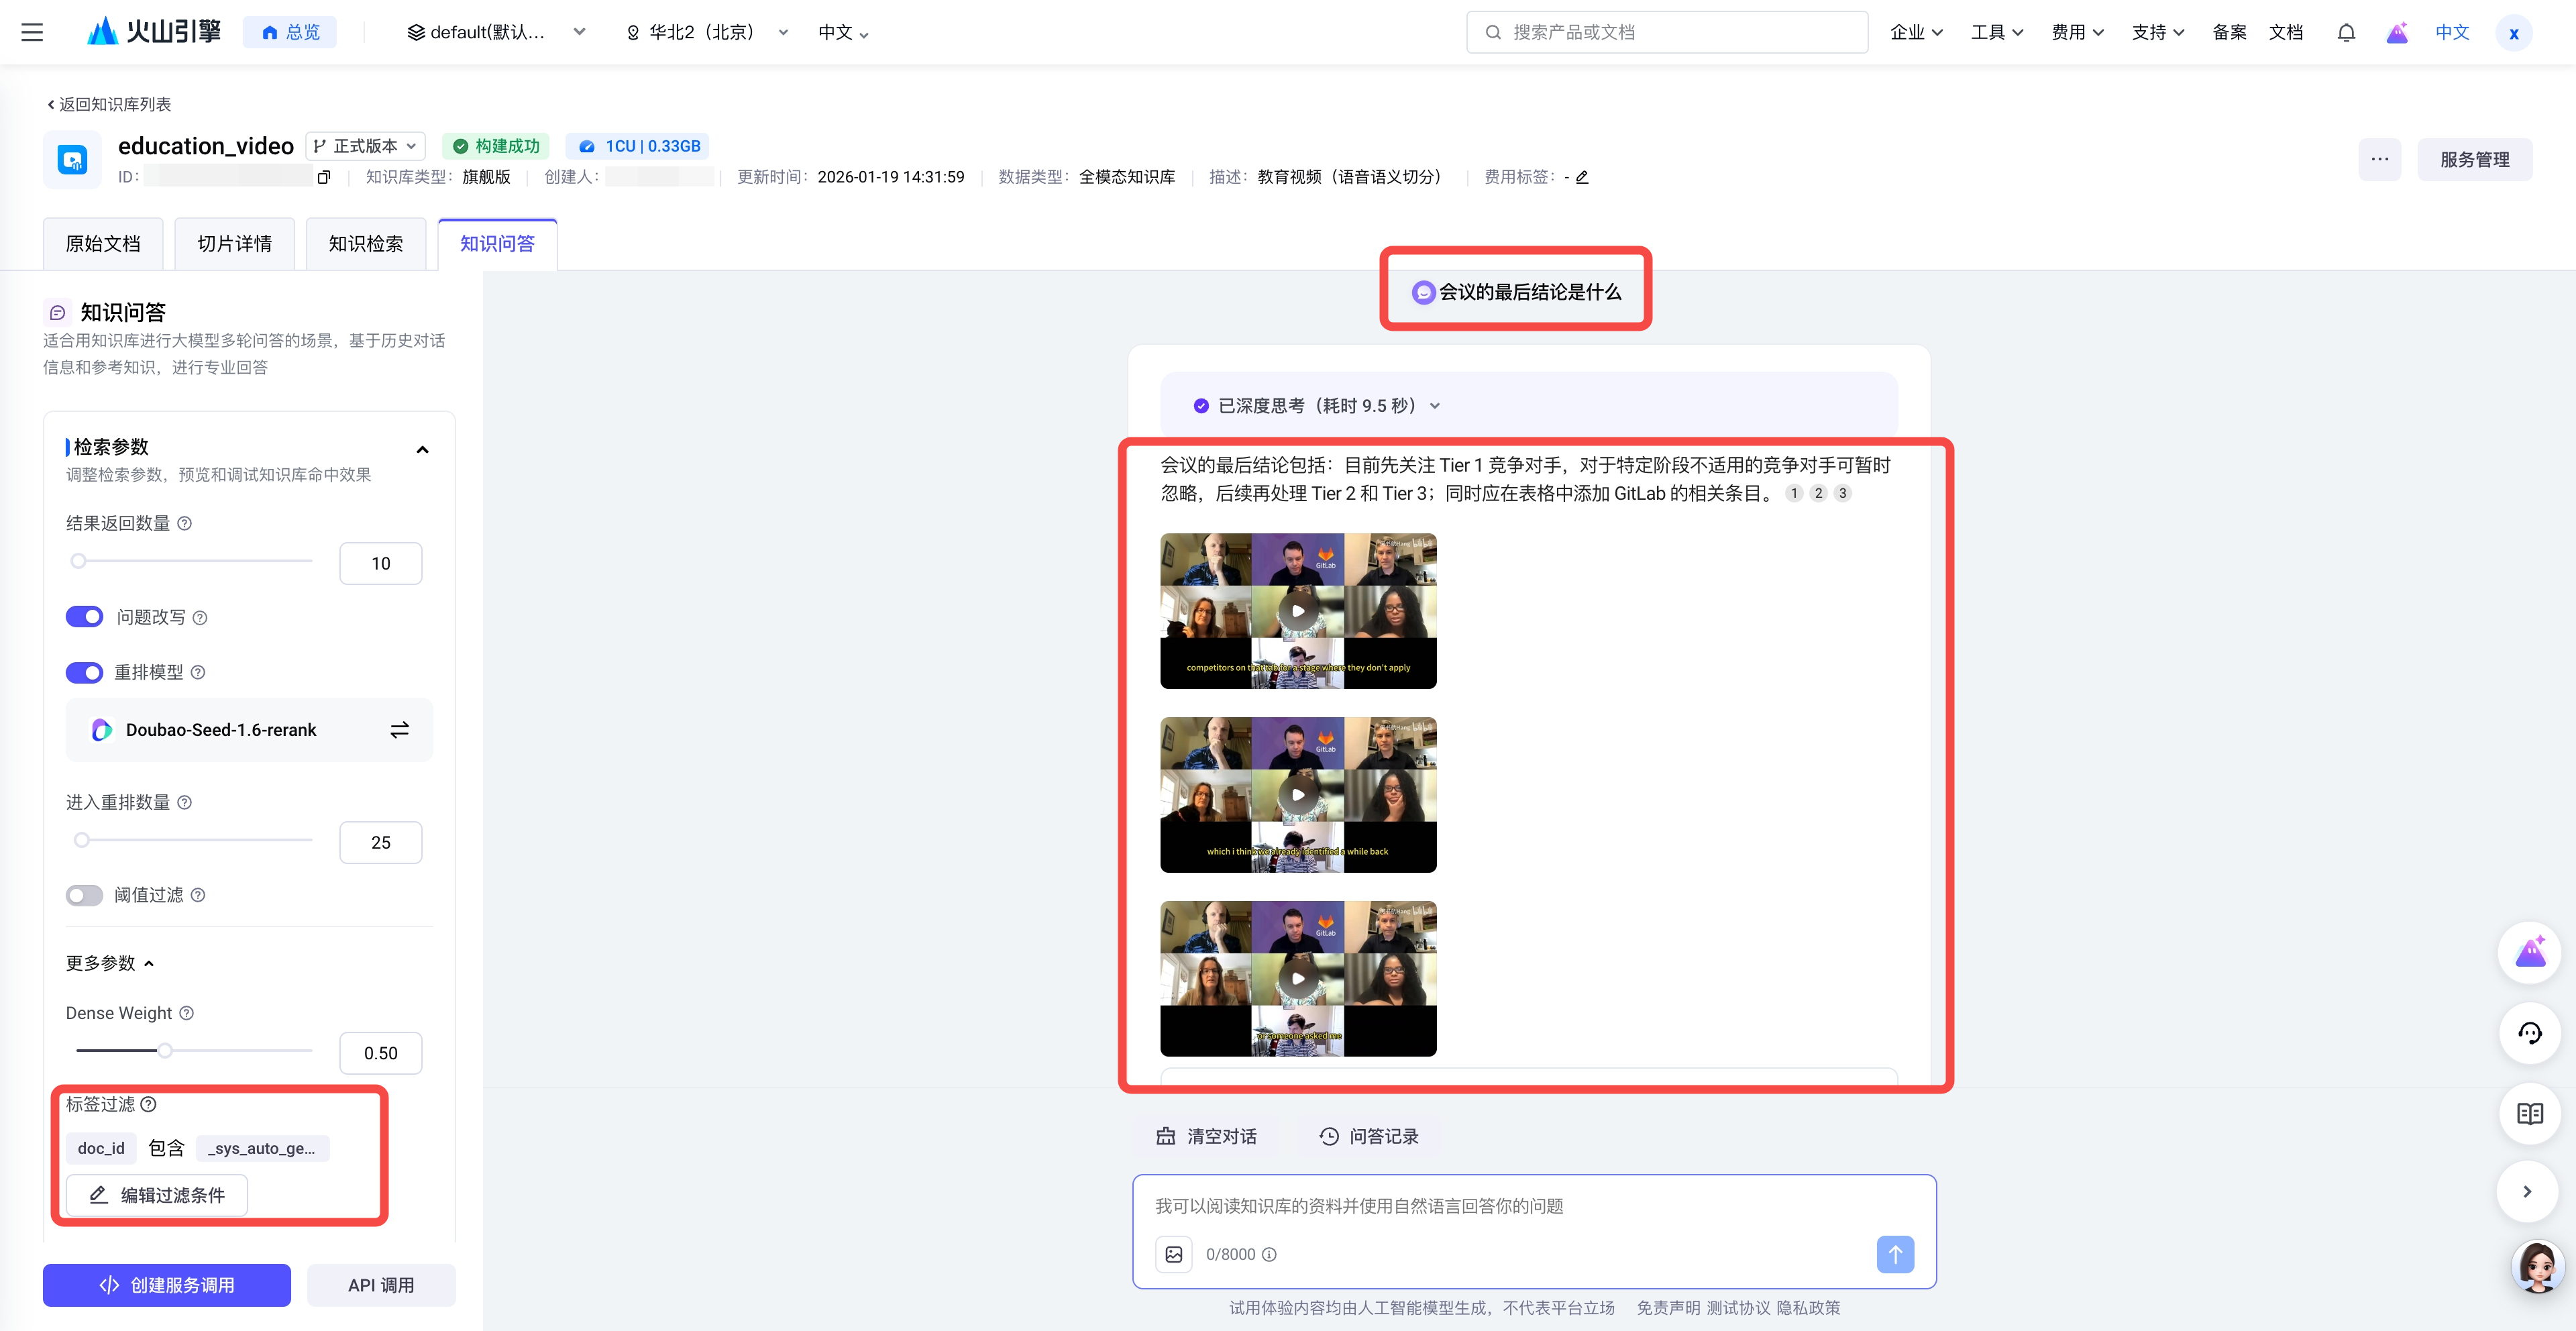Copy the knowledge base ID
Image resolution: width=2576 pixels, height=1331 pixels.
tap(323, 177)
